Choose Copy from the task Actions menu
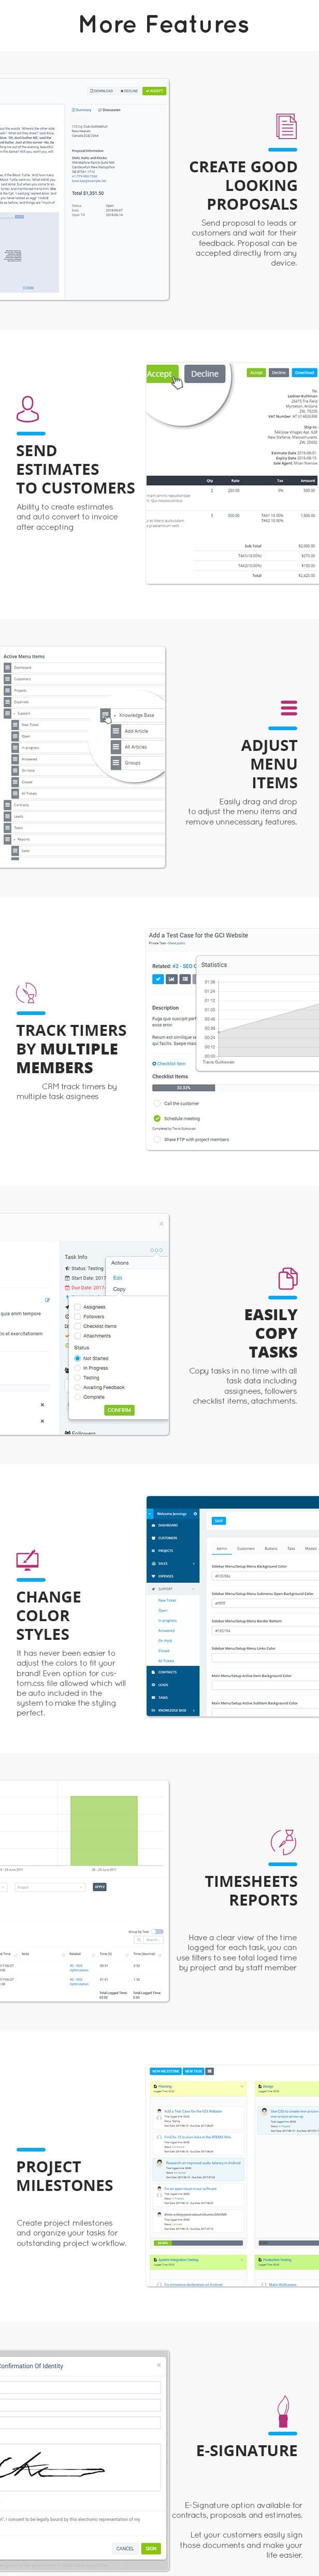Viewport: 319px width, 2576px height. click(120, 1288)
